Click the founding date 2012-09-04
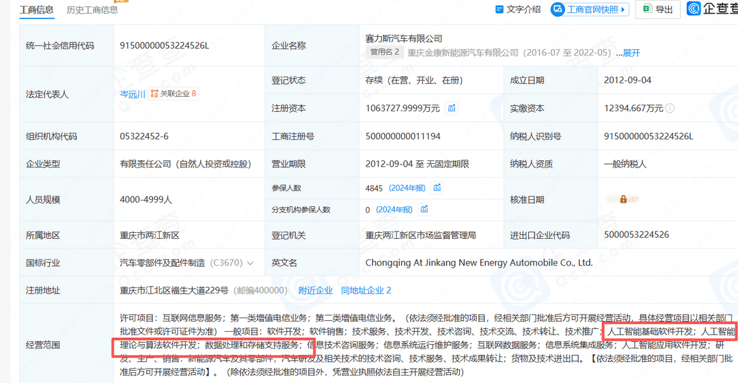738x383 pixels. (x=628, y=81)
